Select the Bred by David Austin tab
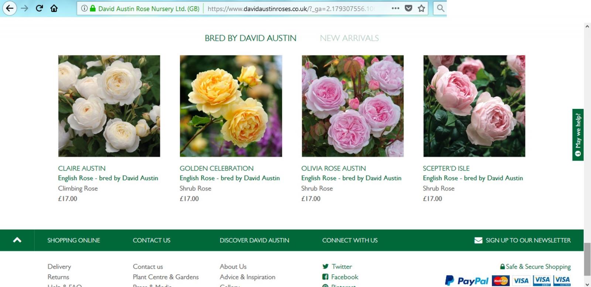 [250, 38]
